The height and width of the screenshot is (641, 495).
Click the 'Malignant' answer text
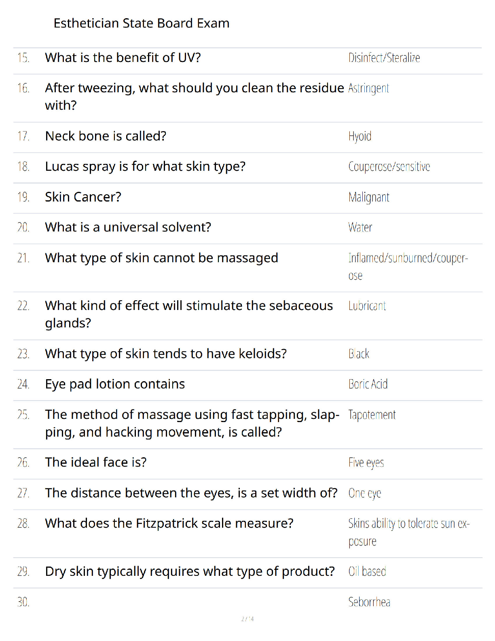pos(369,197)
